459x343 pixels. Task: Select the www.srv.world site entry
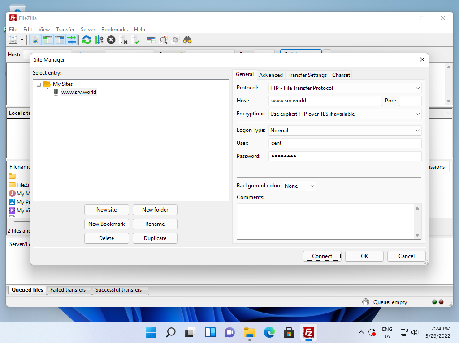tap(78, 92)
